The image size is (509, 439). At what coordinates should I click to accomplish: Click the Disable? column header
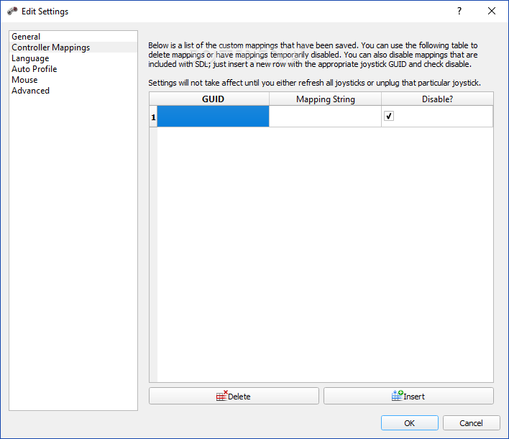(437, 99)
